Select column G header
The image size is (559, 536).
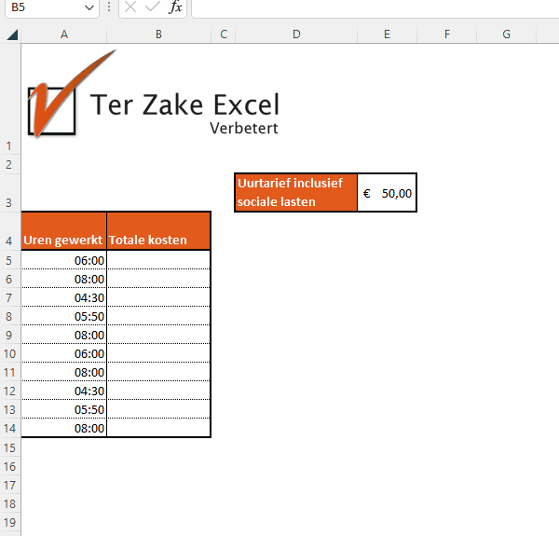tap(506, 34)
